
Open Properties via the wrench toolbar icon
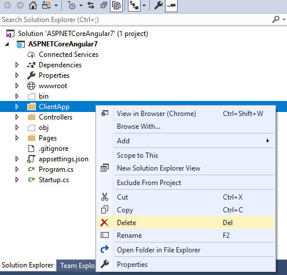(159, 5)
